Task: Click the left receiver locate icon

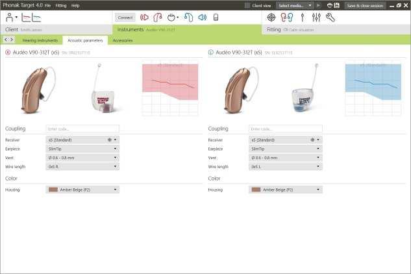Action: click(312, 140)
